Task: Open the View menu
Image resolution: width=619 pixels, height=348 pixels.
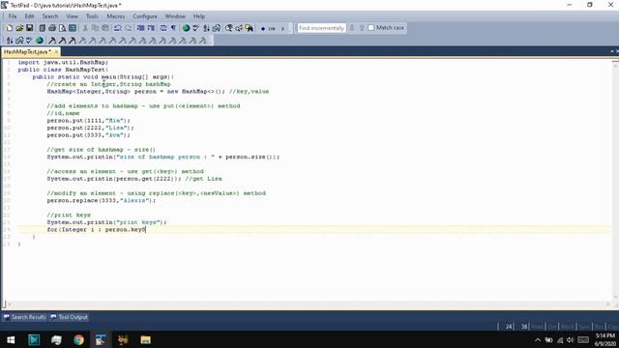Action: click(x=72, y=16)
